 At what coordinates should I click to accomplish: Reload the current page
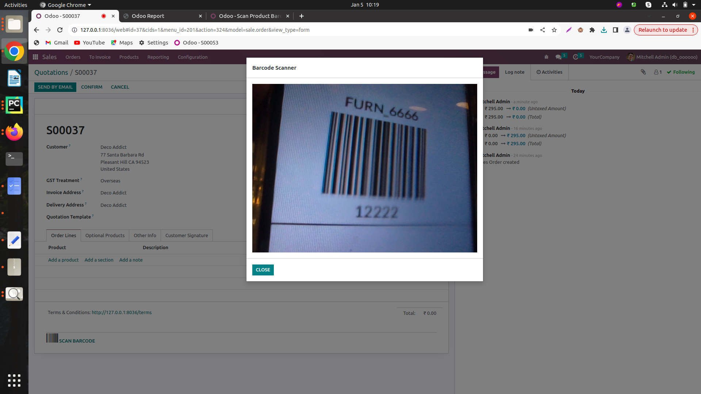[x=60, y=30]
